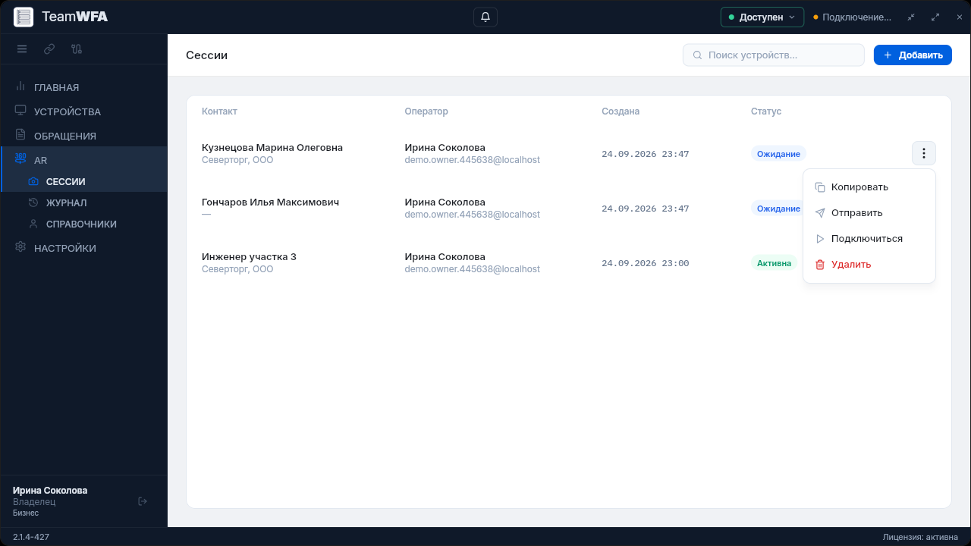Click the cable connector icon beside the link icon
Screen dimensions: 971x546
(77, 49)
